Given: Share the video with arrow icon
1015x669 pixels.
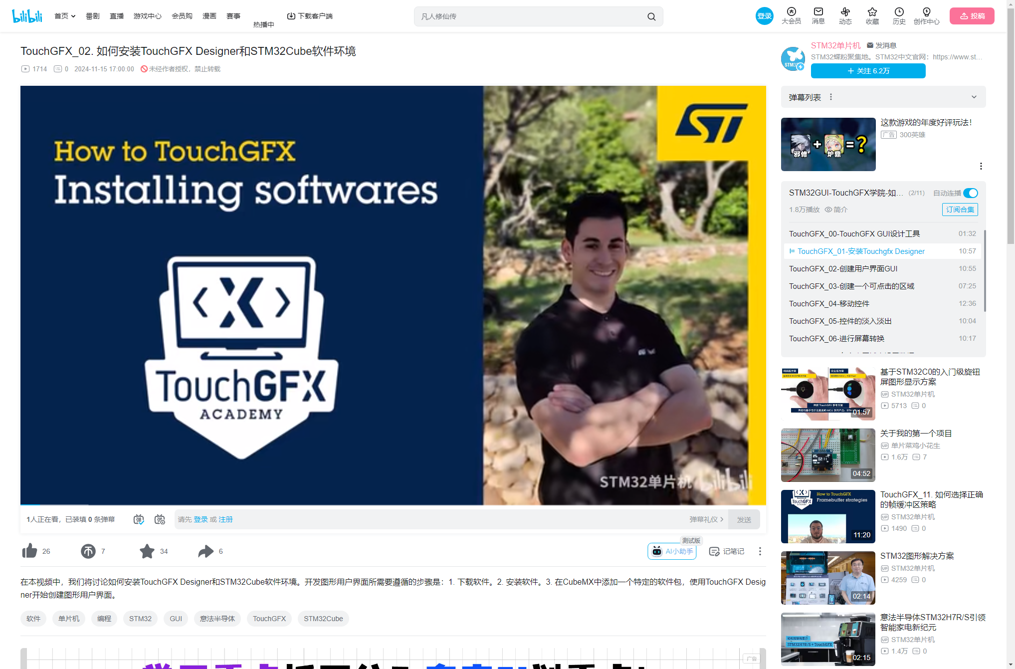Looking at the screenshot, I should (x=205, y=551).
